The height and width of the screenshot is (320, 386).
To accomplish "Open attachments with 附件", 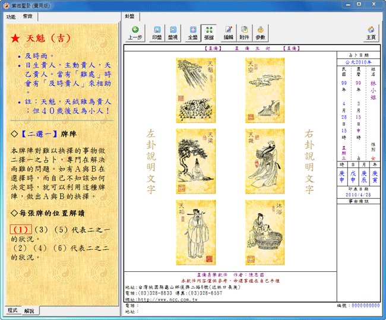I will tap(244, 33).
